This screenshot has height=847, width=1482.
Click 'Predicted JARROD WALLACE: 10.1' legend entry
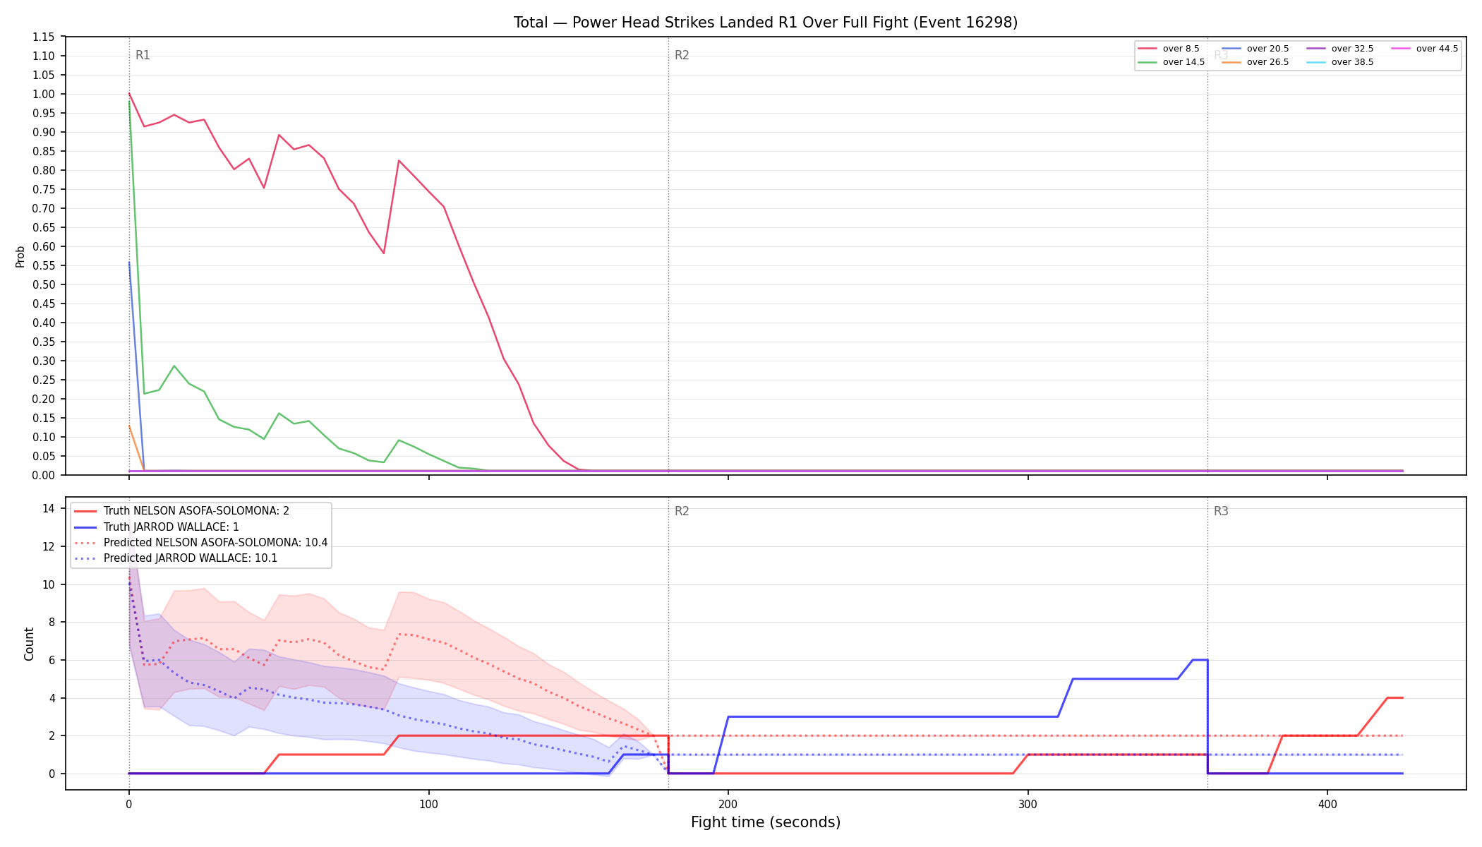coord(176,558)
